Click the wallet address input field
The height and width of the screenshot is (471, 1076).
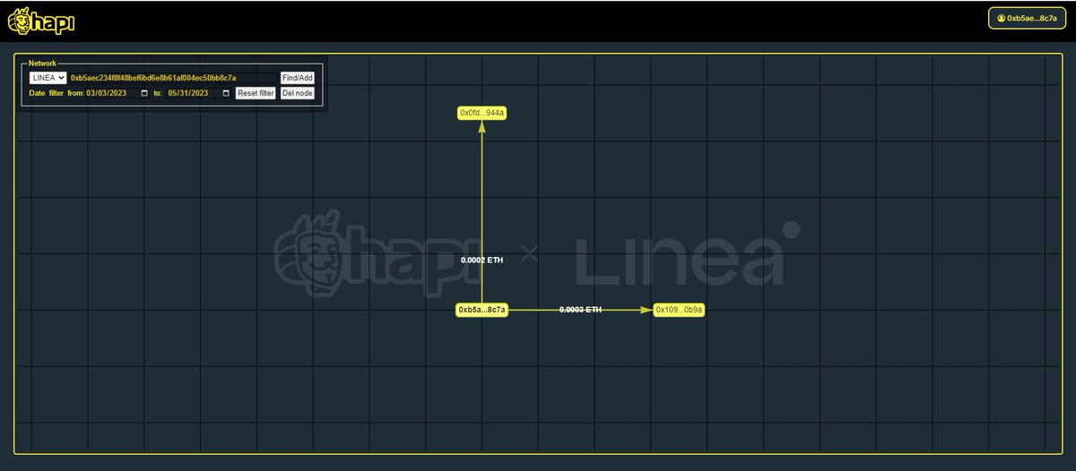173,78
